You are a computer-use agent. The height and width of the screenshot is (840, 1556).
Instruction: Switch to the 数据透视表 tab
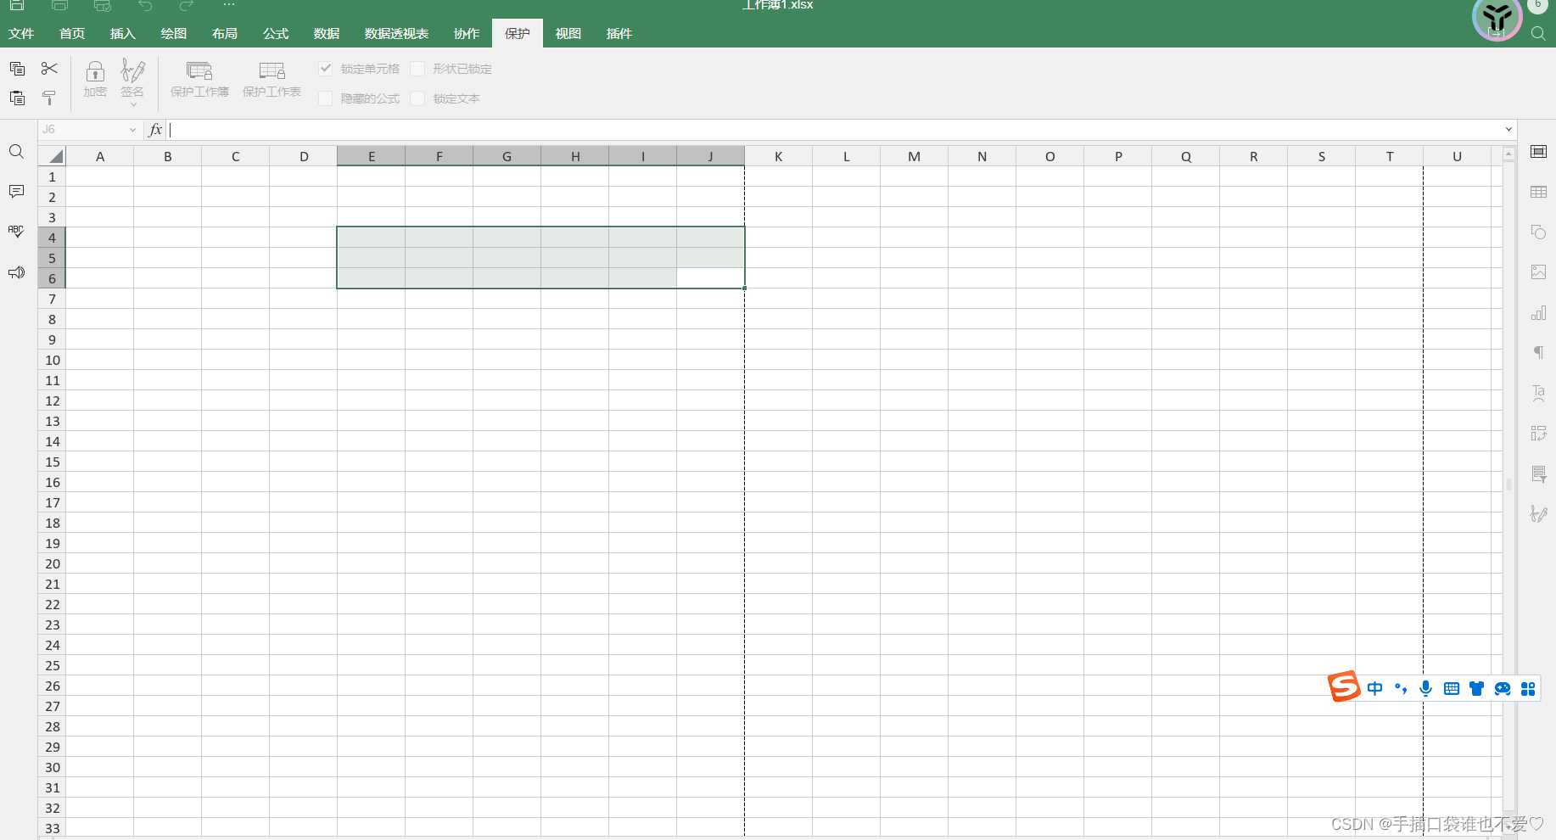396,34
